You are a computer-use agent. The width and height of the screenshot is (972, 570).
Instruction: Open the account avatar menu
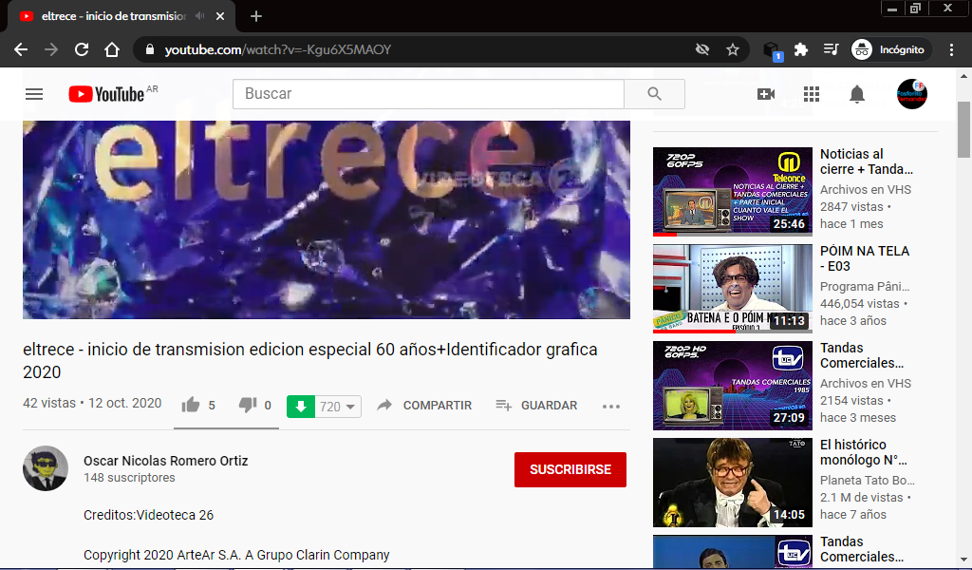tap(912, 94)
